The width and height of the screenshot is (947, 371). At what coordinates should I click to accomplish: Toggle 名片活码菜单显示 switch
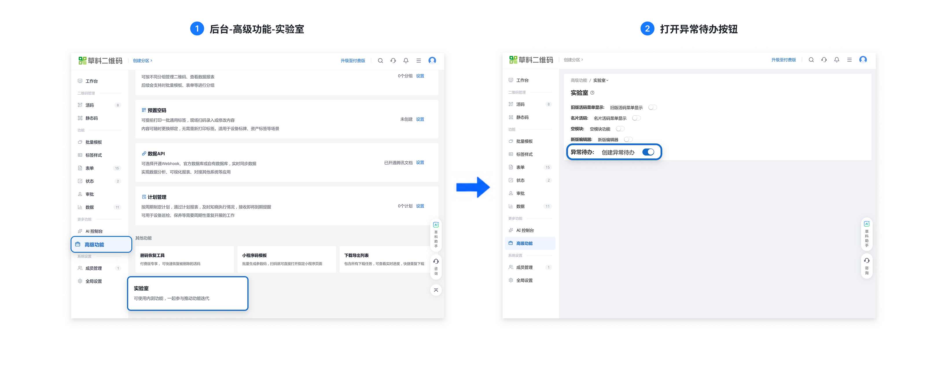[636, 118]
